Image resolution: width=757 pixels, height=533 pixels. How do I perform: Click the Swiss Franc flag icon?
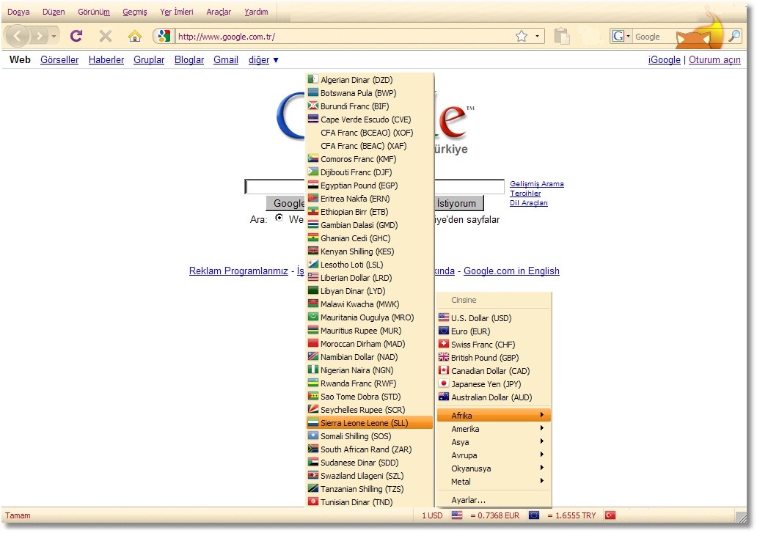(444, 344)
